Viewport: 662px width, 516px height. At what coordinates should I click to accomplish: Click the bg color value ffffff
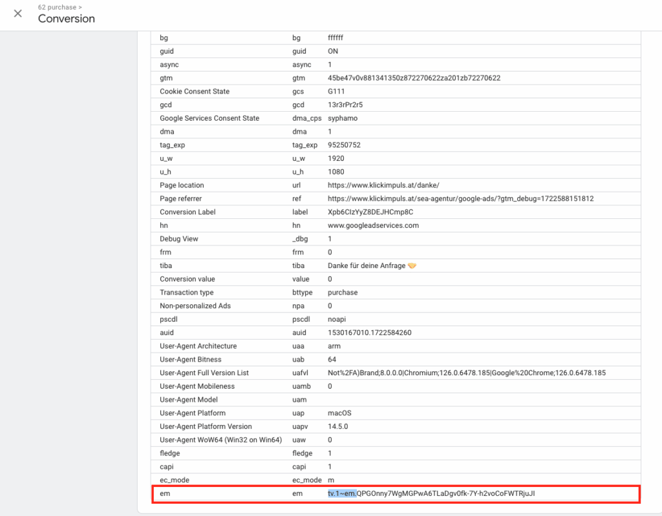[x=339, y=37]
